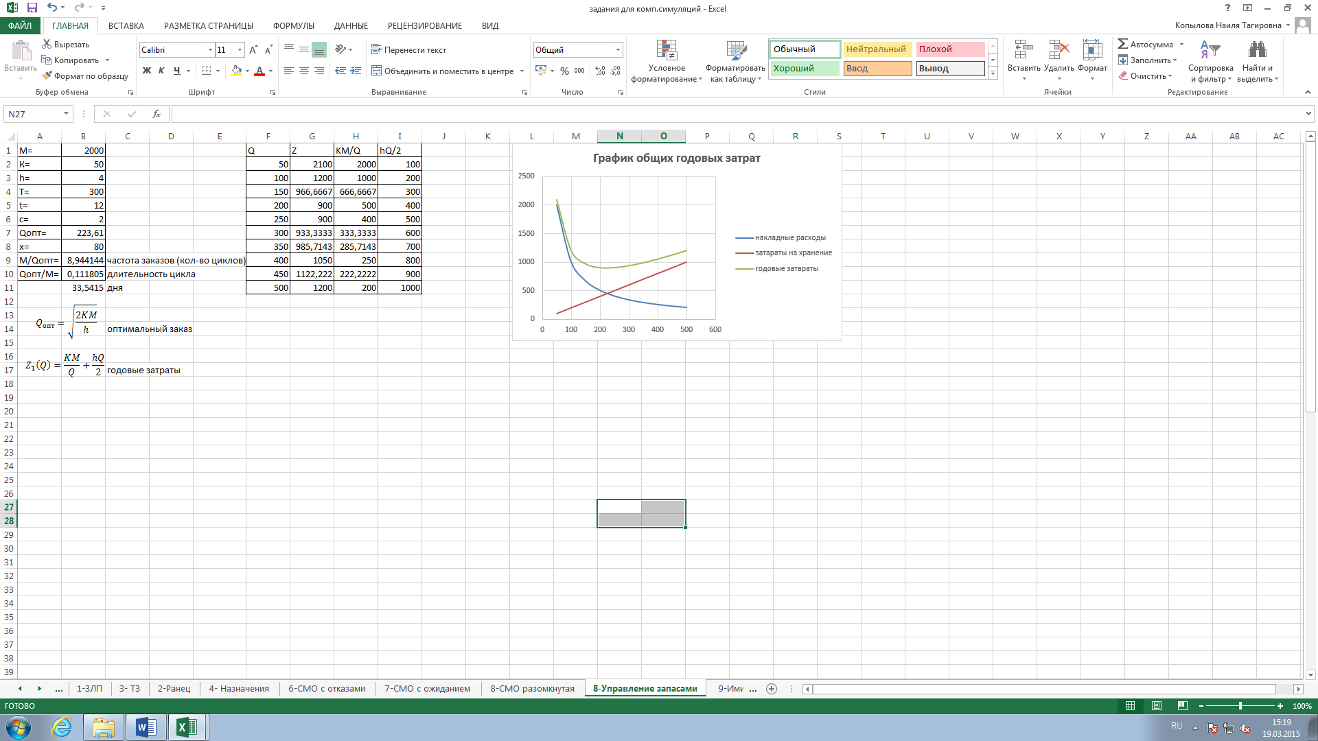Switch to Page Layout view in status bar
1318x741 pixels.
[x=1157, y=706]
